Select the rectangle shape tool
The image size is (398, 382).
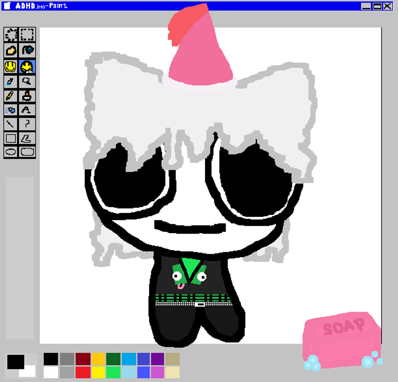[x=11, y=138]
